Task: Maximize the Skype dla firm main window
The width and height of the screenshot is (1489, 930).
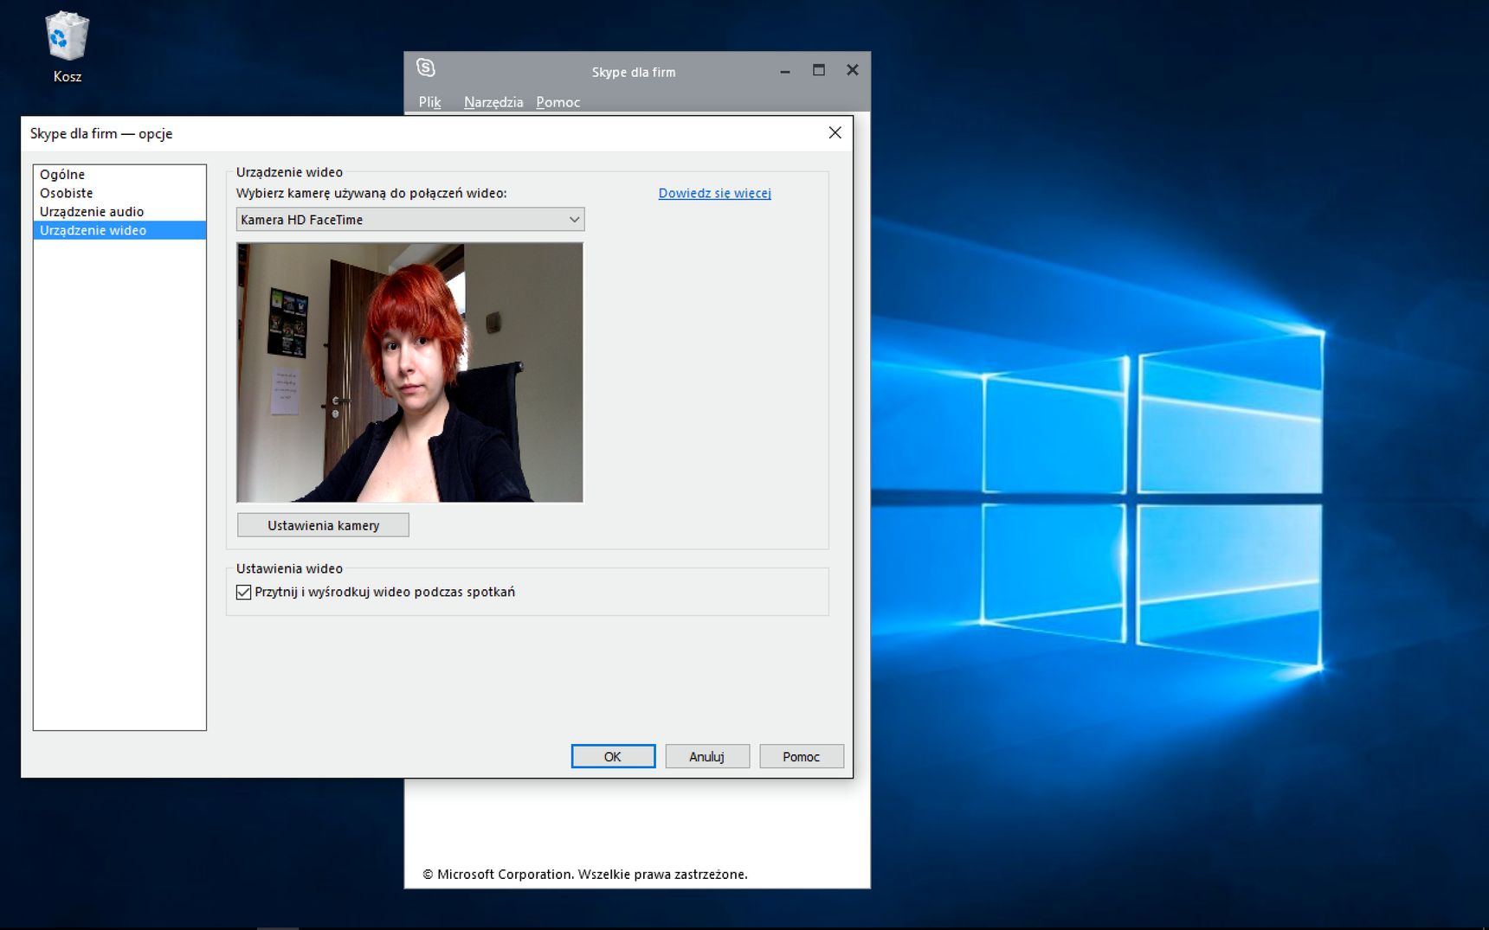Action: (818, 70)
